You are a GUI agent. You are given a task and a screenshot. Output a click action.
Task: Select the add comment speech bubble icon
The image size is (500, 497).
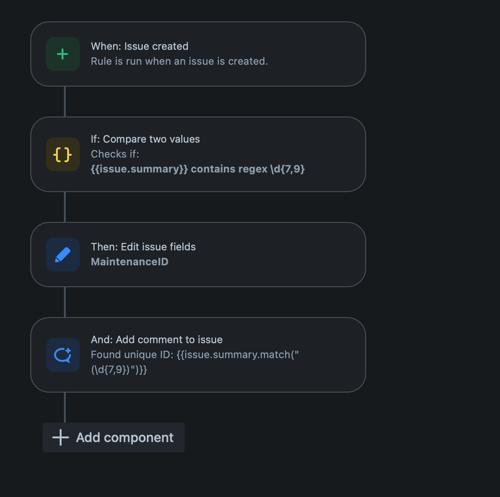point(63,355)
